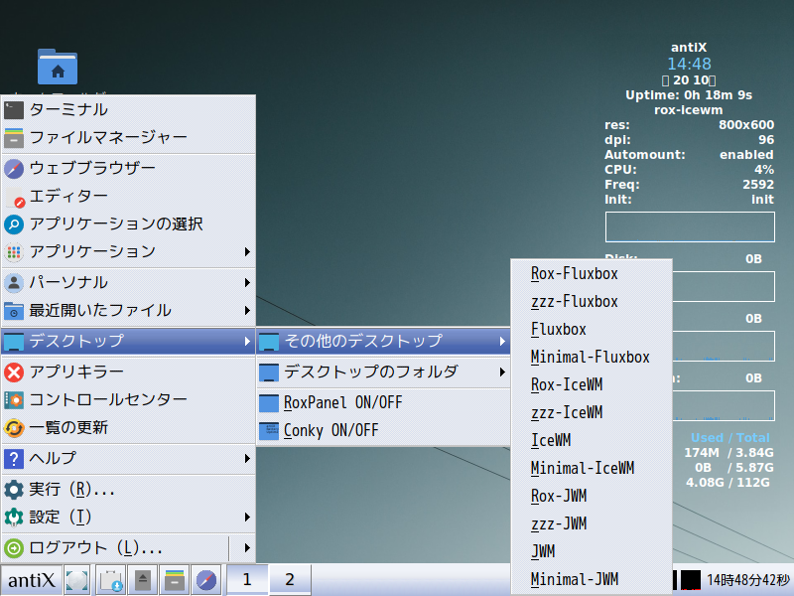
Task: Open the file manager icon in the taskbar
Action: click(175, 580)
